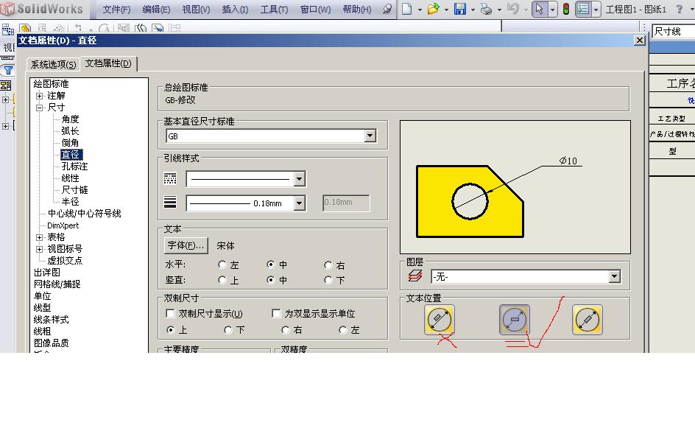Click the Select cursor tool icon

point(540,8)
